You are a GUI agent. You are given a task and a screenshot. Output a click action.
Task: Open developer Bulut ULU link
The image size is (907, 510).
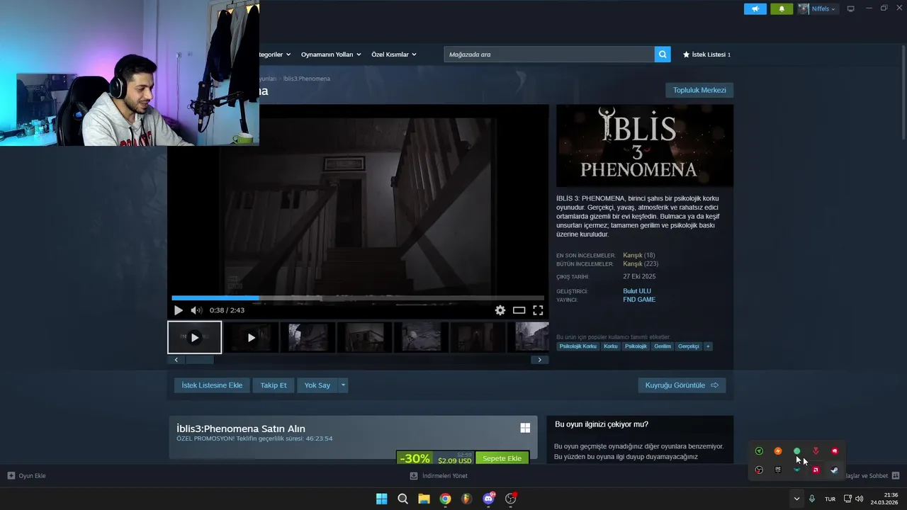point(637,291)
